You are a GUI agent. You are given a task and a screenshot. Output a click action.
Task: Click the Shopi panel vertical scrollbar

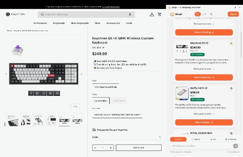click(x=241, y=44)
